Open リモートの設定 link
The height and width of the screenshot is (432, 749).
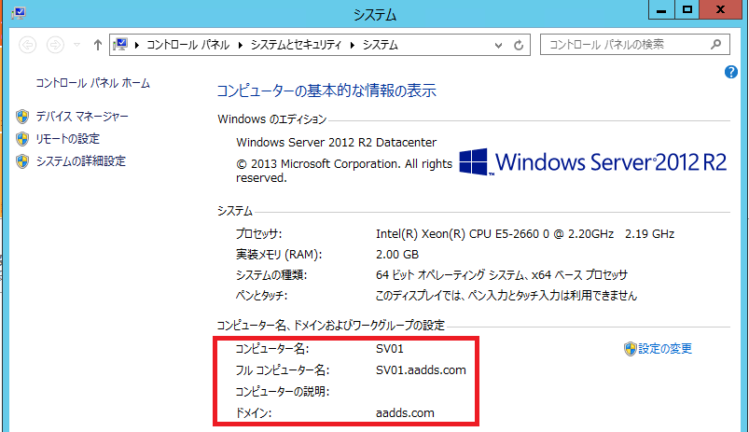point(68,139)
